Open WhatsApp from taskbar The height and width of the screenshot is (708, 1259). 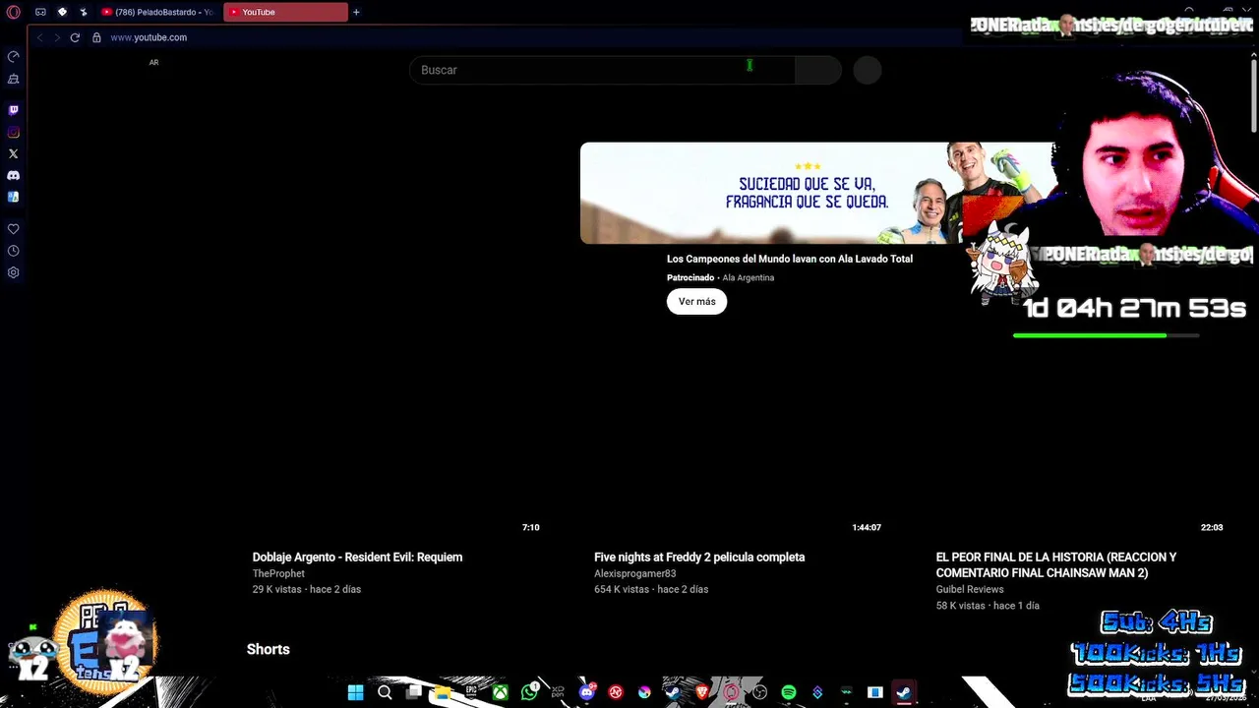(530, 692)
